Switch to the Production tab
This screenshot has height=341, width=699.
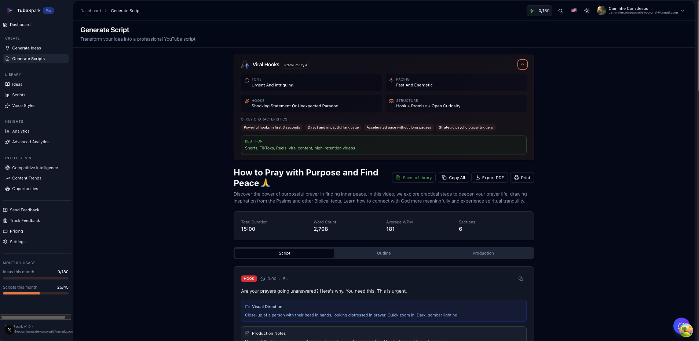[x=483, y=253]
